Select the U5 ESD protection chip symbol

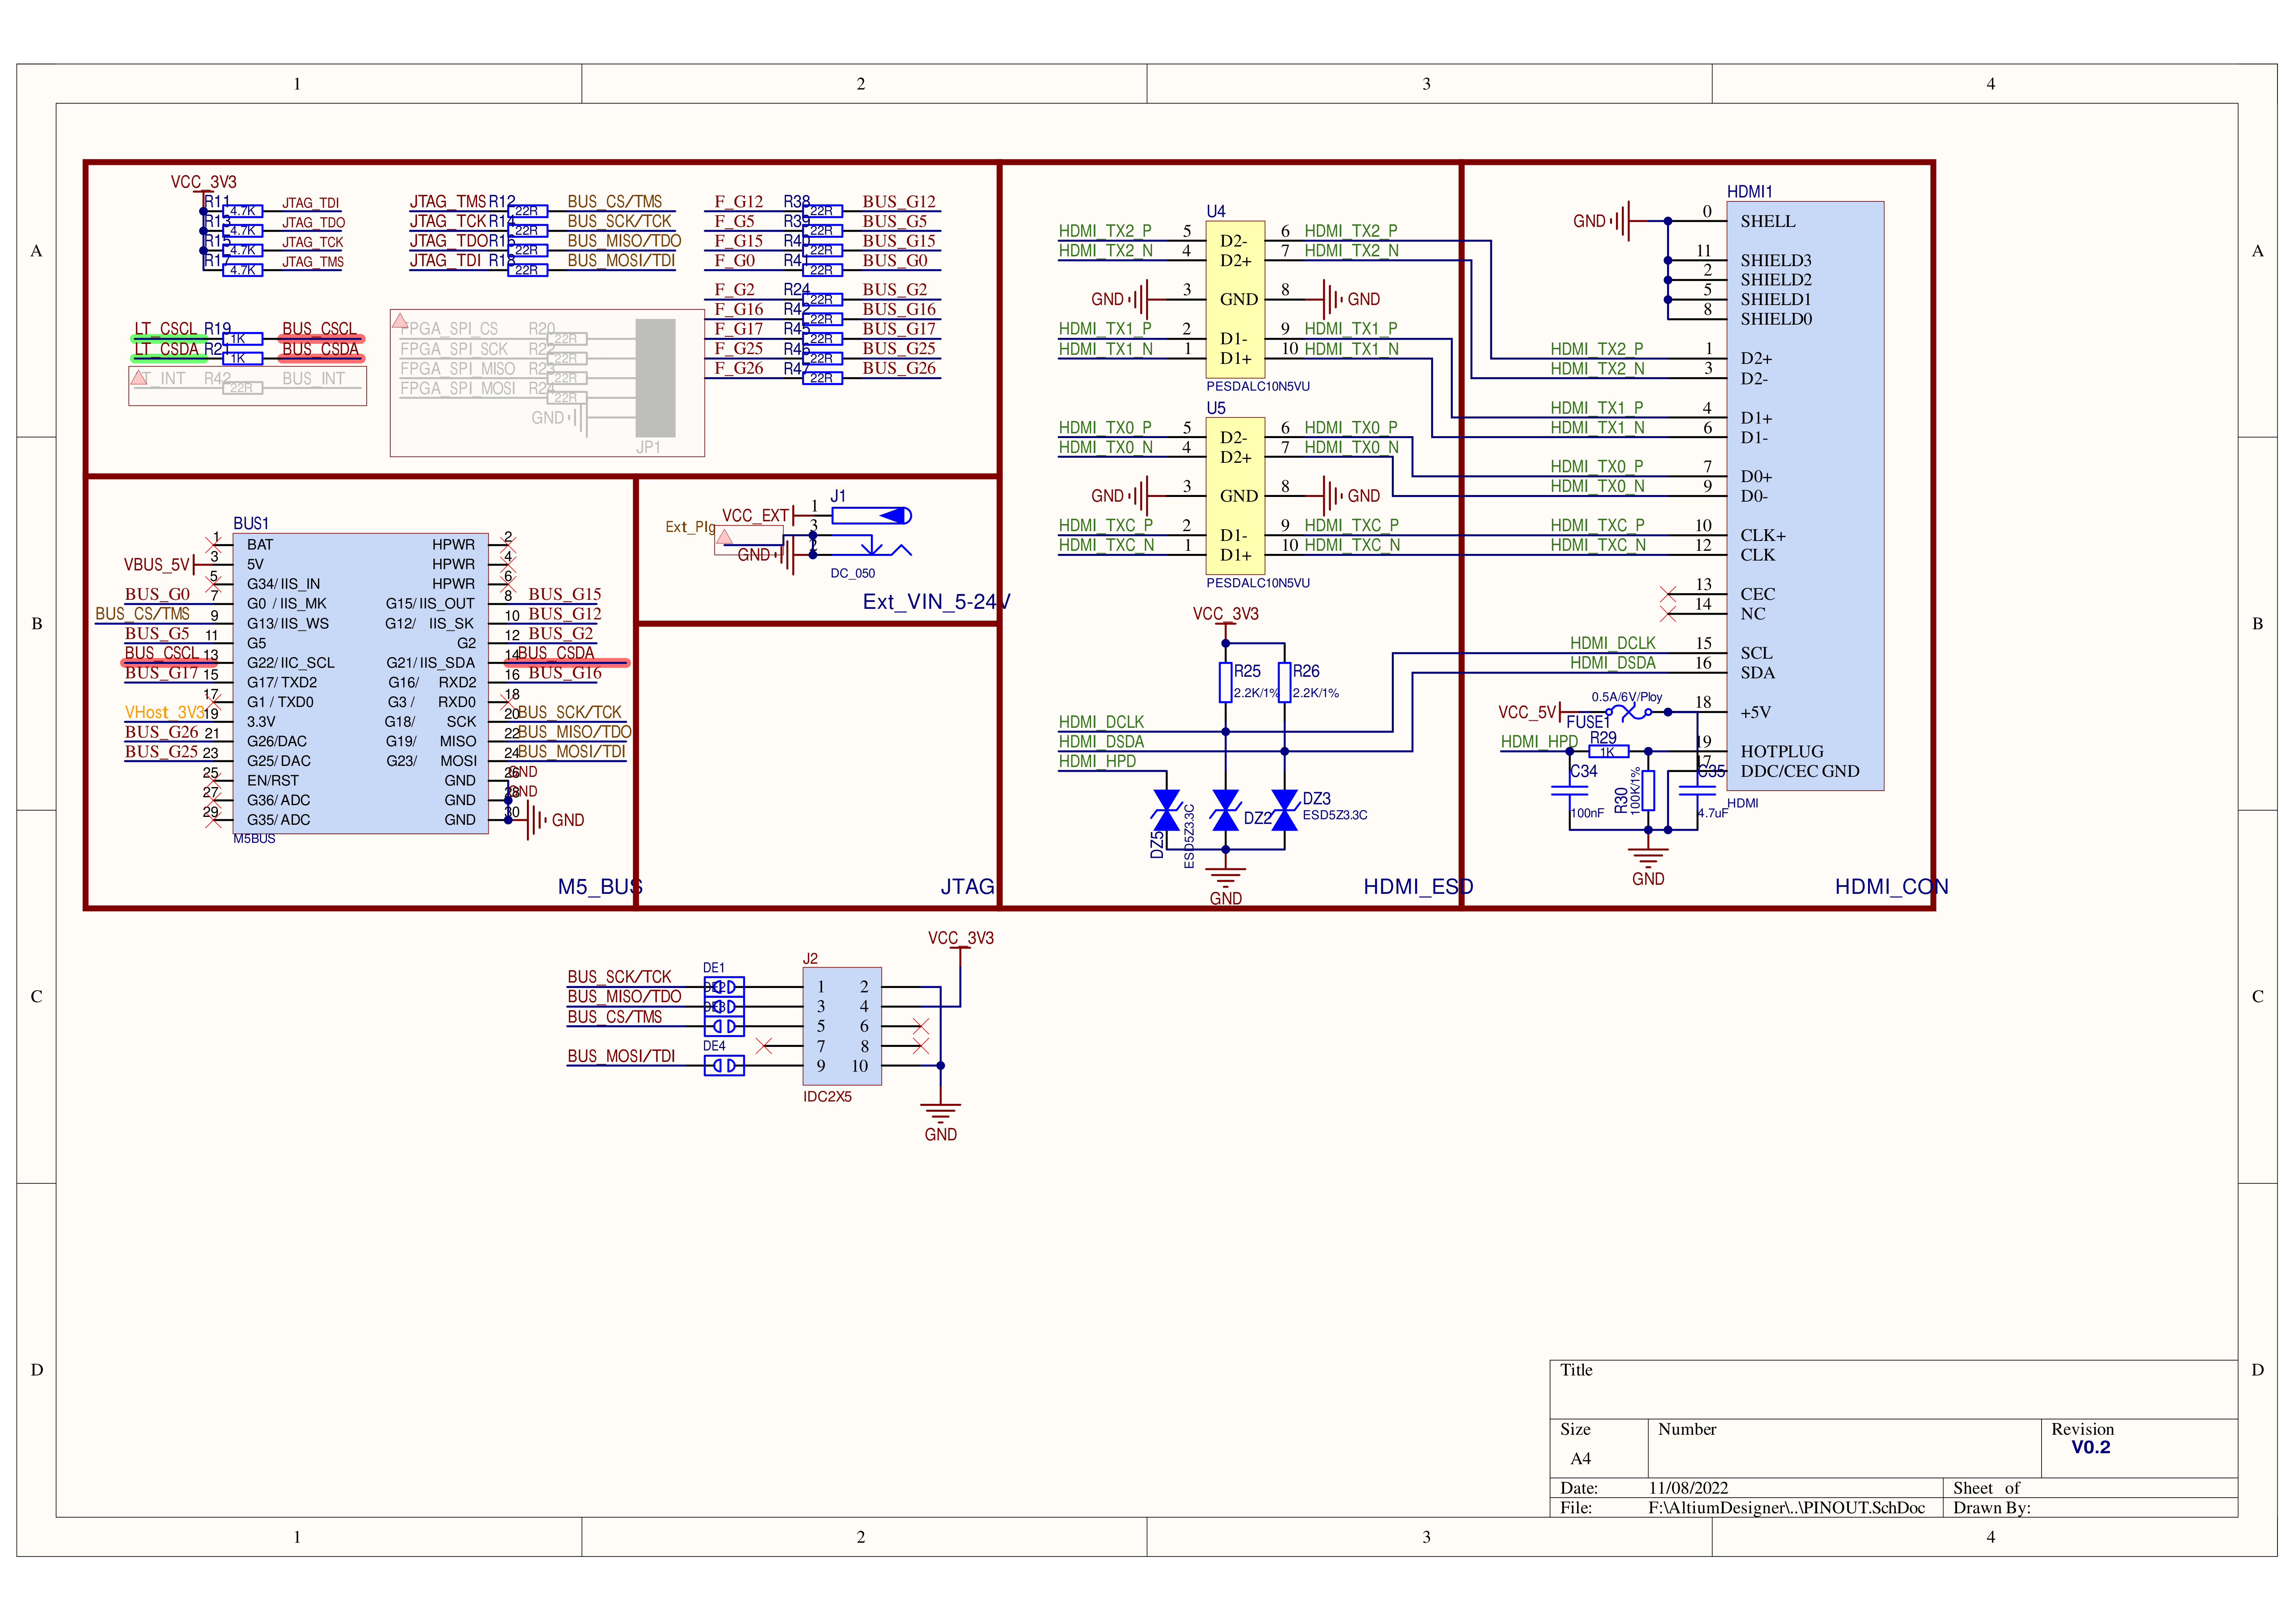(x=1235, y=496)
